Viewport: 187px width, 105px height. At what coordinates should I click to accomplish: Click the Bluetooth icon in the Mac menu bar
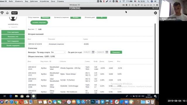[x=120, y=1]
